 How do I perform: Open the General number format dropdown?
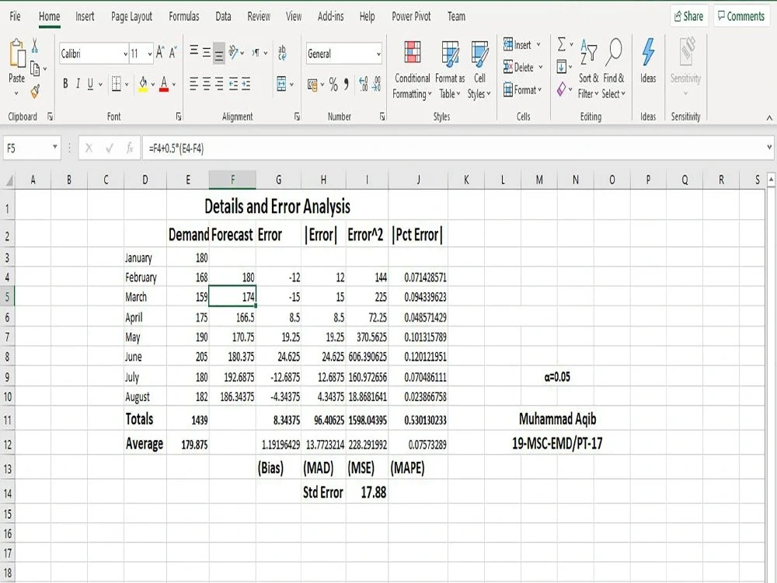pyautogui.click(x=378, y=54)
